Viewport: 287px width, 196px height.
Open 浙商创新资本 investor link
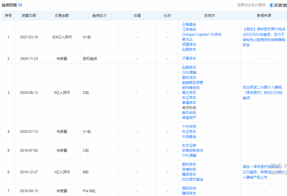coord(193,151)
